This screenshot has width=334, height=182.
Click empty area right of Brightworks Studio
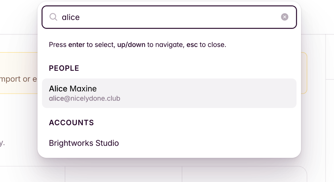point(213,143)
